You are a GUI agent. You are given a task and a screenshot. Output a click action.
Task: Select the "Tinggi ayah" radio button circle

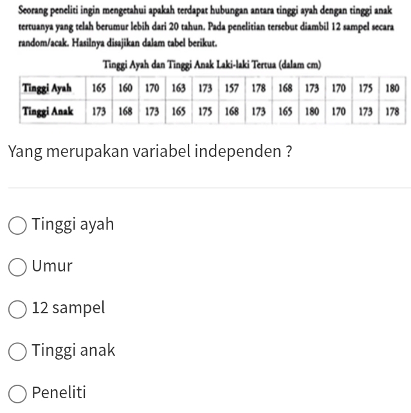click(18, 225)
